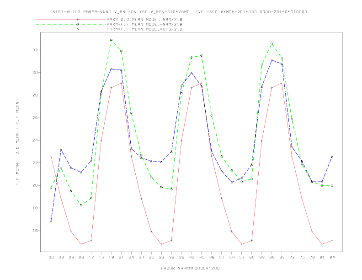Click x-axis forecast hour label 72
Screen dimensions: 362x280
(292, 257)
